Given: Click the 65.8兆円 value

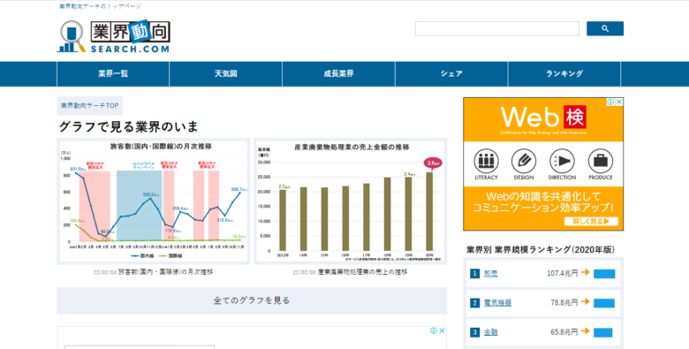Looking at the screenshot, I should pos(564,332).
